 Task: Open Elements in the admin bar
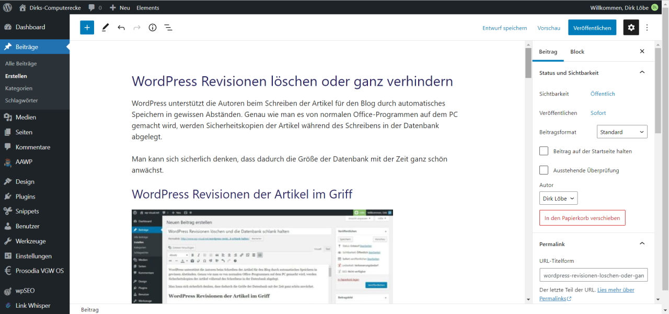pos(148,8)
